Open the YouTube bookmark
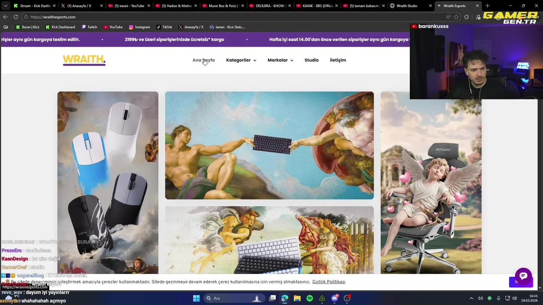543x305 pixels. point(113,27)
